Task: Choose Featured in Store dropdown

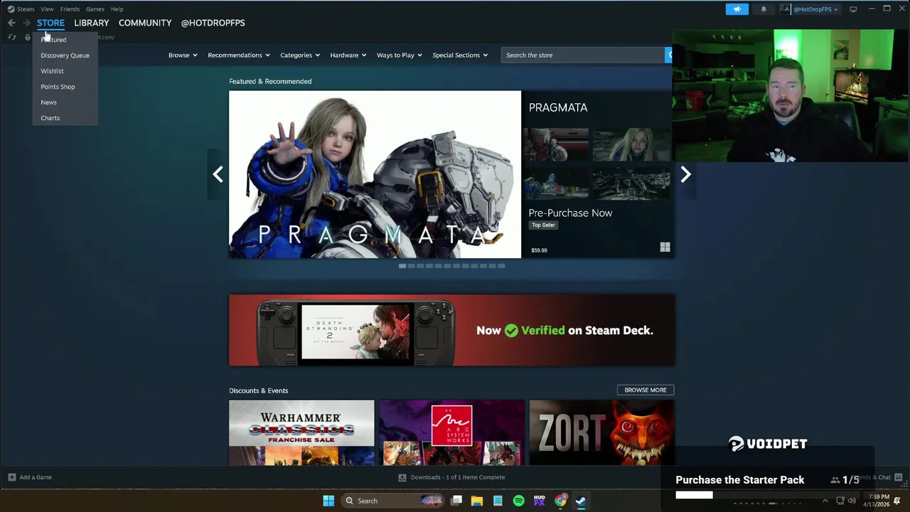Action: 65,40
